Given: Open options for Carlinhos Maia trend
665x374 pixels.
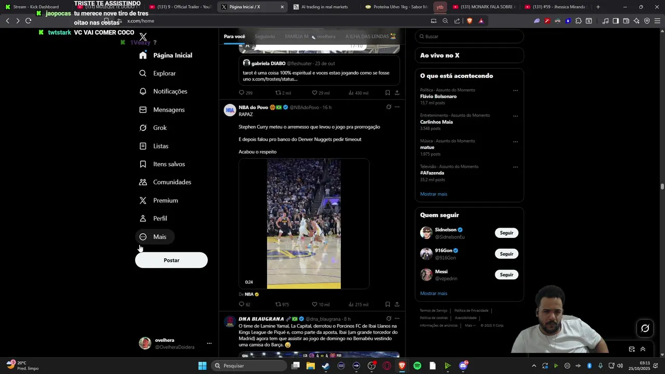Looking at the screenshot, I should tap(515, 116).
